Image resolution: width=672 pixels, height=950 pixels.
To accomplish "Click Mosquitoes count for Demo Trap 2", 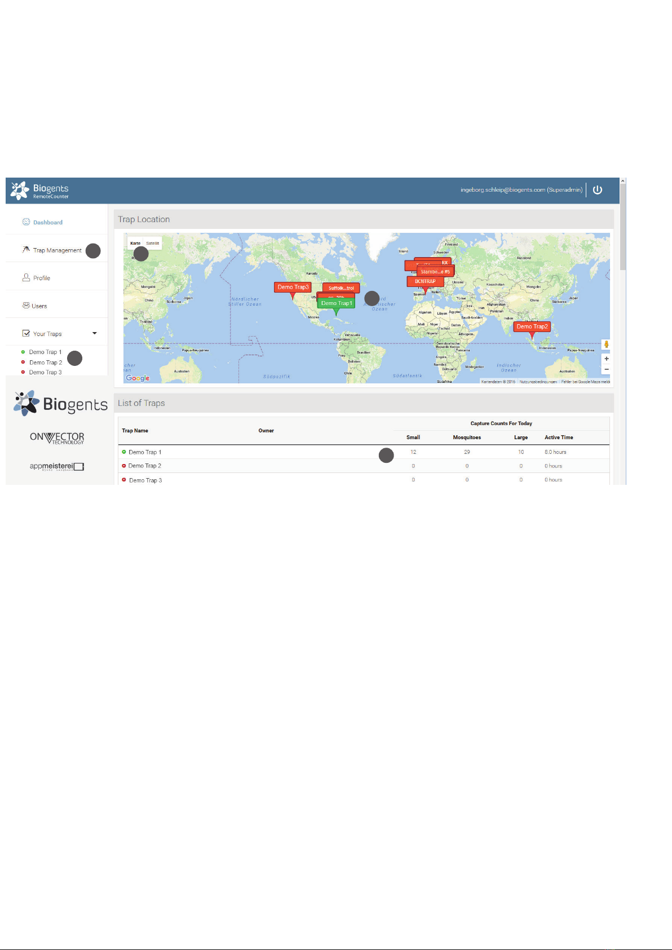I will 467,466.
